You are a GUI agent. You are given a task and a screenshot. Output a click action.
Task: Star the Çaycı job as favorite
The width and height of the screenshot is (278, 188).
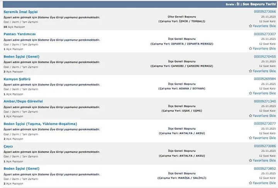coord(251,161)
